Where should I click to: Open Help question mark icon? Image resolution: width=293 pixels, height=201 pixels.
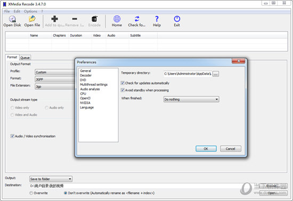coord(157,19)
